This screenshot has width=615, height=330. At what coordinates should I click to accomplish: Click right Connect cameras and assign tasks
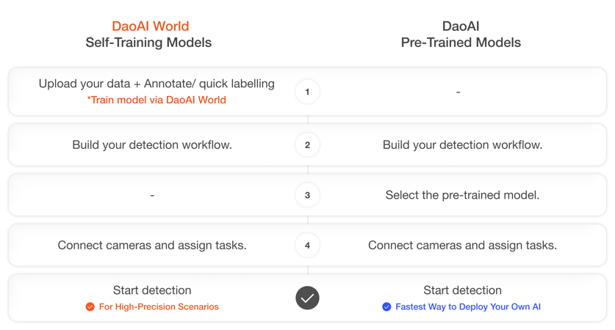tap(462, 245)
